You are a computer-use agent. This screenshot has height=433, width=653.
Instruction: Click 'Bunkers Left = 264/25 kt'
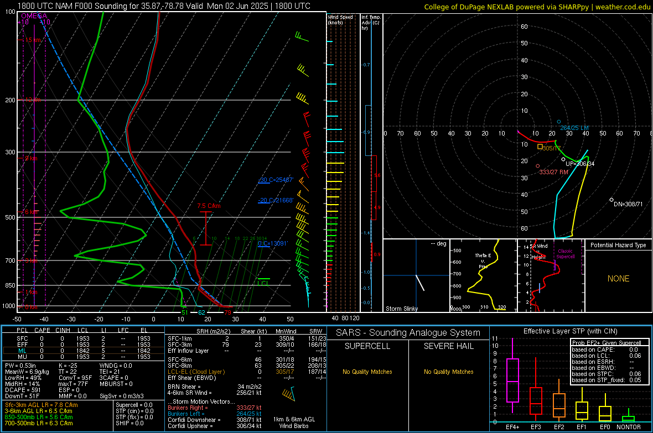click(215, 414)
